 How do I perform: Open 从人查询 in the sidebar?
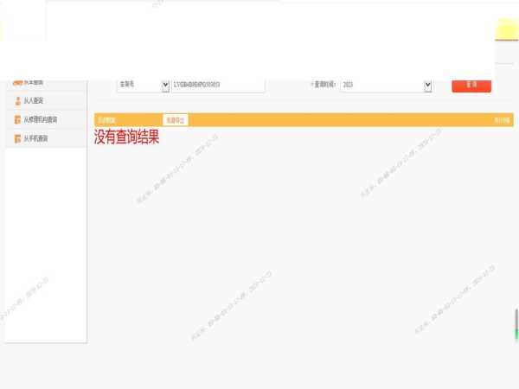(x=34, y=101)
